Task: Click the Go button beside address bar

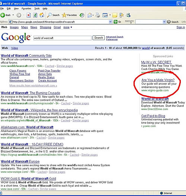Action: (x=118, y=22)
